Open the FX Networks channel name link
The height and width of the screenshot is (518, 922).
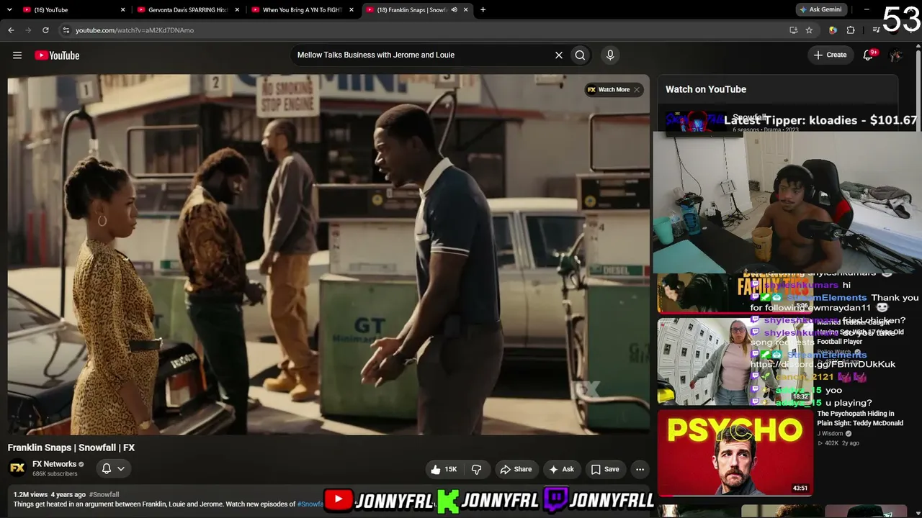(54, 464)
